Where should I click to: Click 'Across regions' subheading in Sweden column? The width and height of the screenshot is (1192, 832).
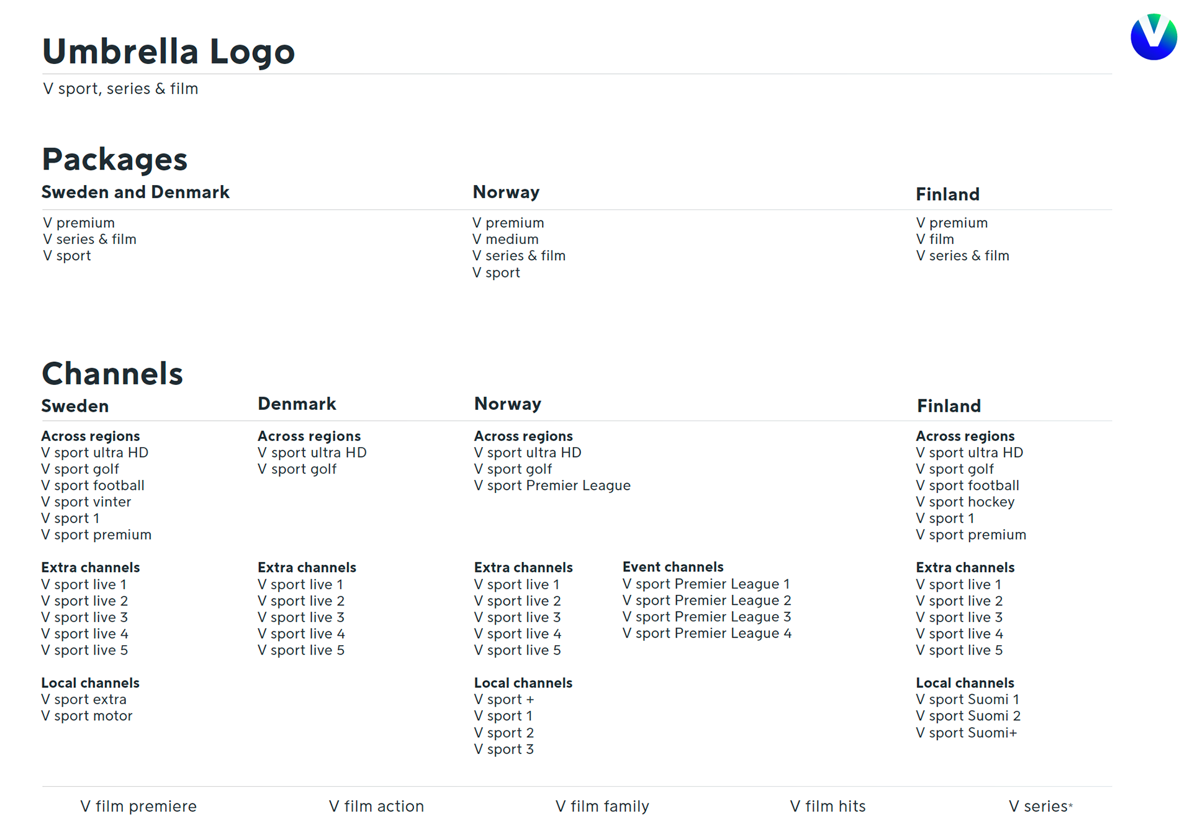(91, 436)
